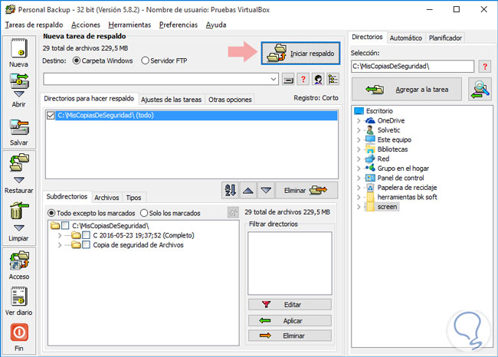Check the C 2016-05-23 (Completo) folder checkbox
The width and height of the screenshot is (498, 357).
pyautogui.click(x=86, y=235)
